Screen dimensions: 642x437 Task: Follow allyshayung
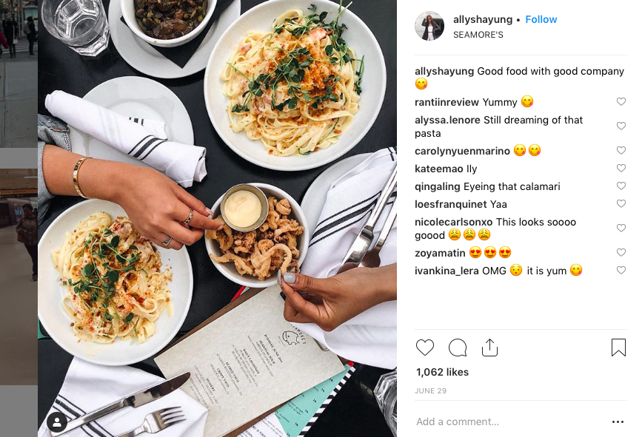click(541, 19)
